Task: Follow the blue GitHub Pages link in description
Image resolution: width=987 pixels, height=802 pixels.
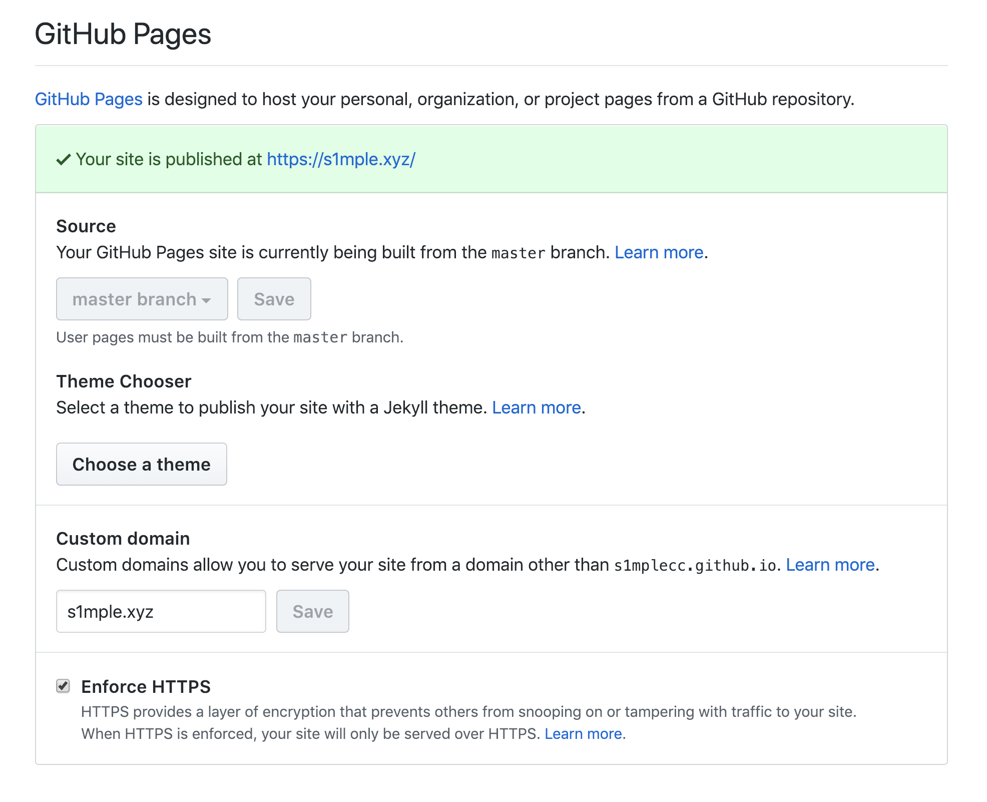Action: coord(89,99)
